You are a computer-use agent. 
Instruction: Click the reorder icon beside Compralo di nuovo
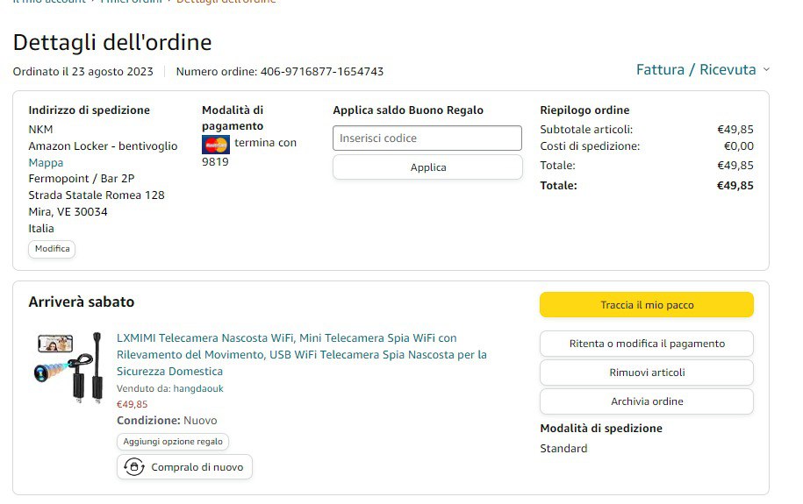[x=133, y=467]
